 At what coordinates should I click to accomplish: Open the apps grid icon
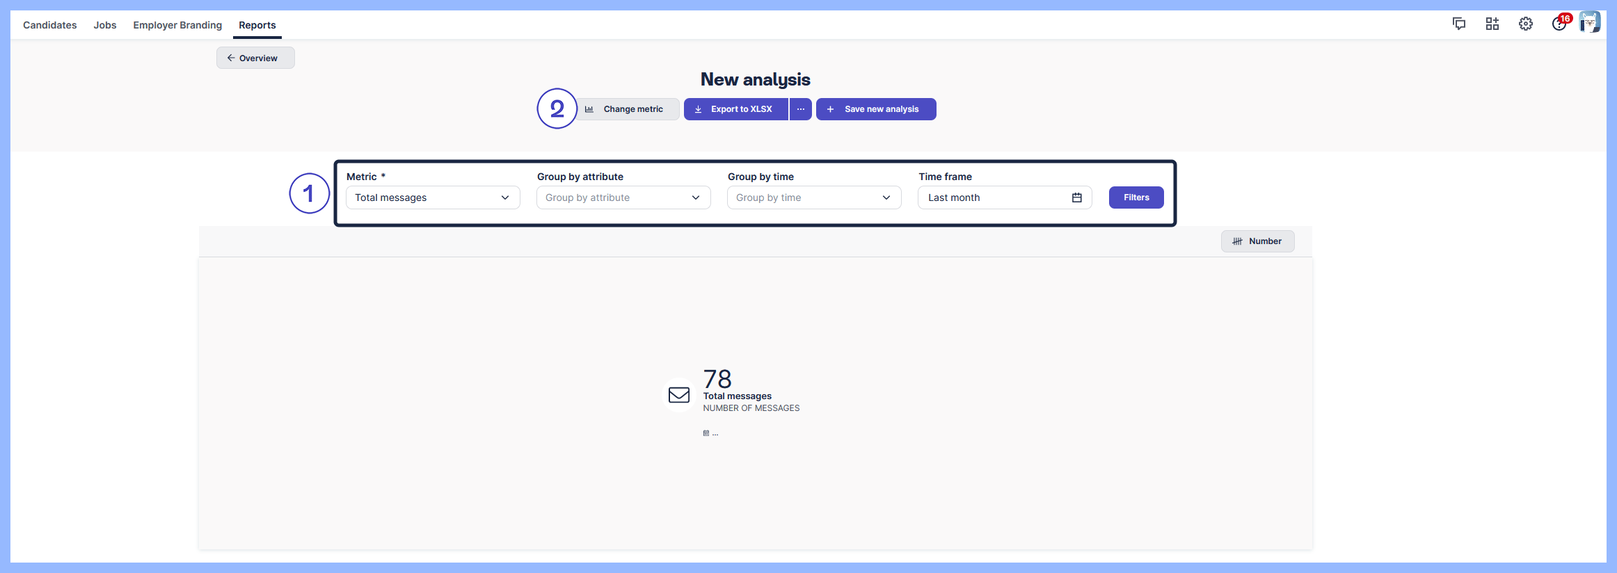coord(1492,24)
